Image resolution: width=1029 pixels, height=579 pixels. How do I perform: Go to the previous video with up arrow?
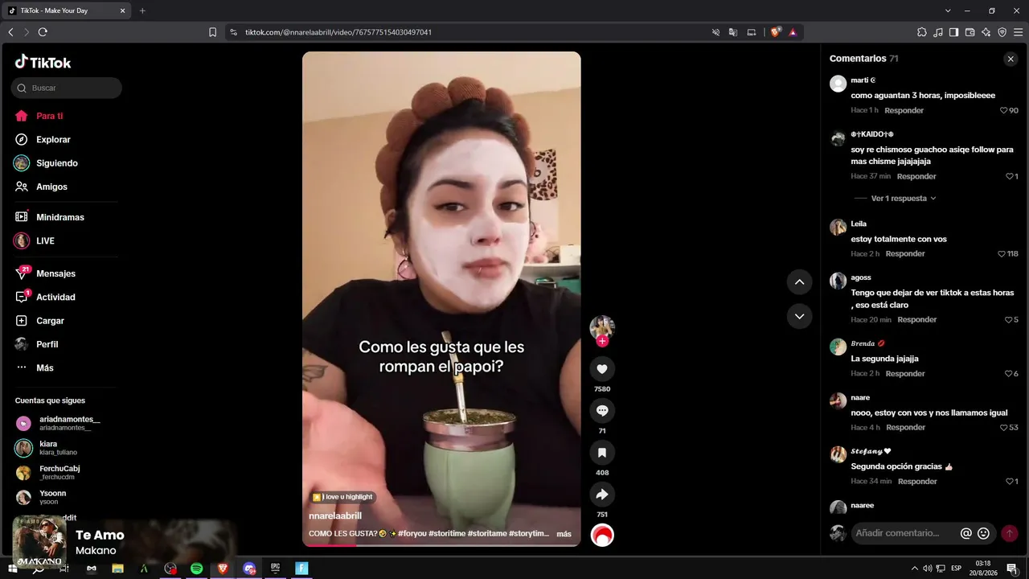(799, 281)
